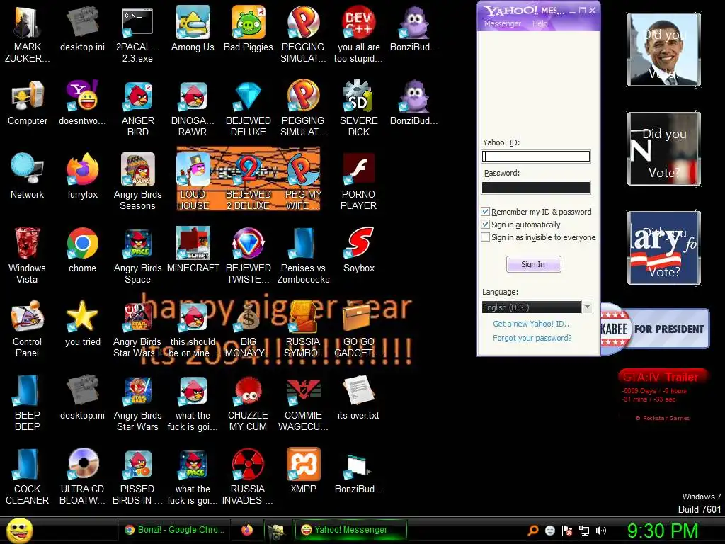Screen dimensions: 725x544
Task: Open the doesntwo... Yahoo shortcut icon
Action: (82, 103)
